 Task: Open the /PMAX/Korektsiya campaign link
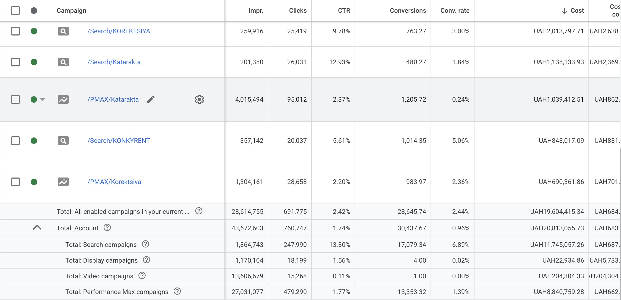pos(114,182)
